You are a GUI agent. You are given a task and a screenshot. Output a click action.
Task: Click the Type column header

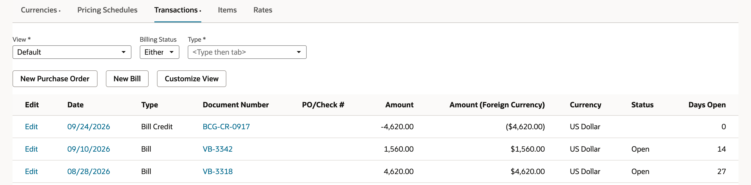150,105
